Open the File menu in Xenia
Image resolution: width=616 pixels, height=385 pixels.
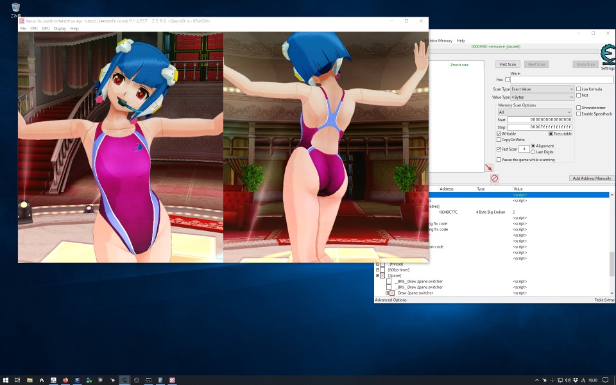click(x=23, y=29)
